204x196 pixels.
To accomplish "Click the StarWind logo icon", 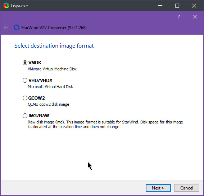I will tap(17, 27).
